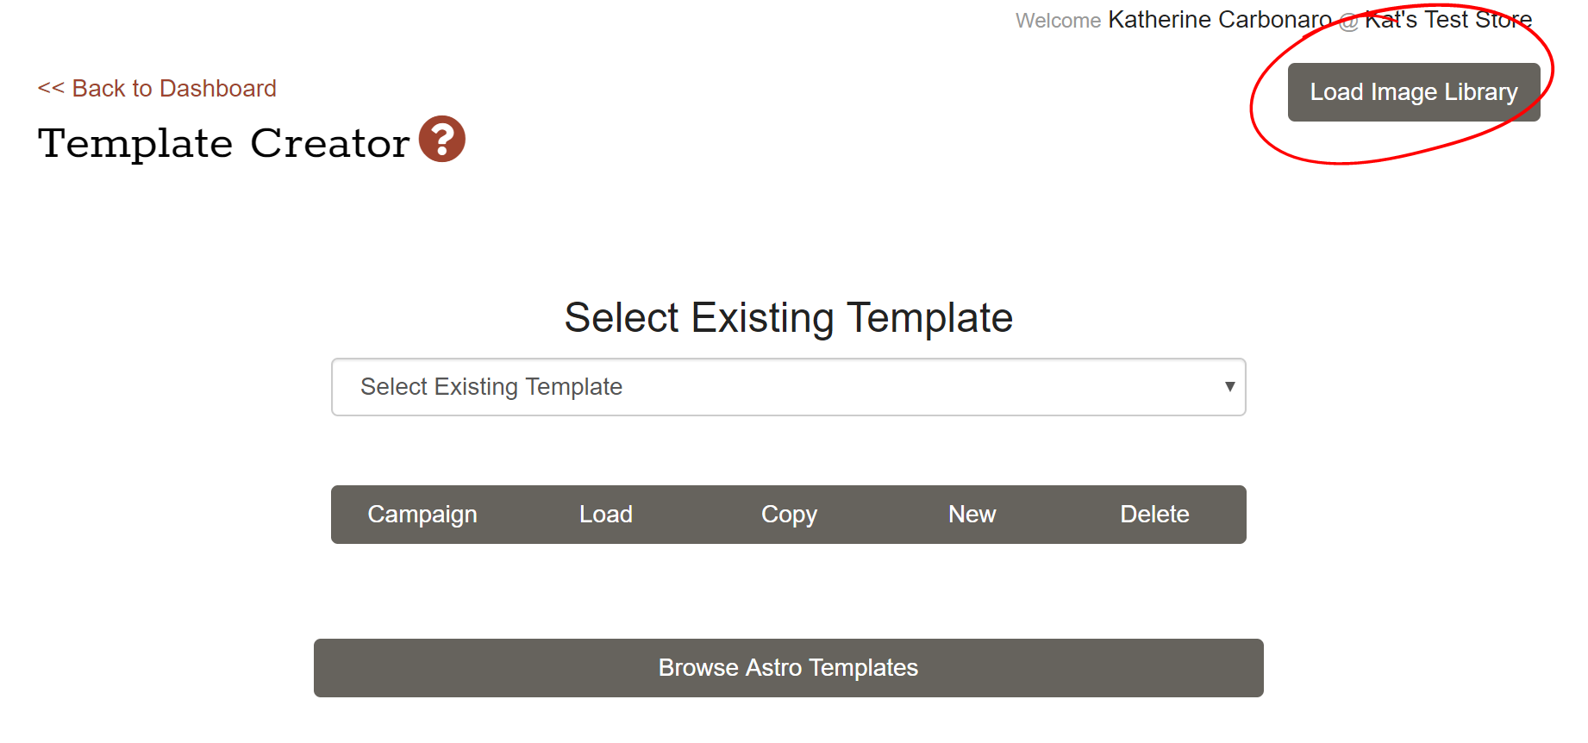Copy the selected template

point(789,515)
